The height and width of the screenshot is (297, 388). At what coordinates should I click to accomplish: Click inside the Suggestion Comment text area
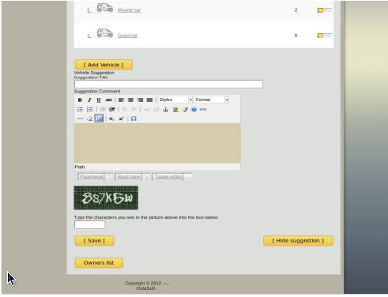point(157,143)
